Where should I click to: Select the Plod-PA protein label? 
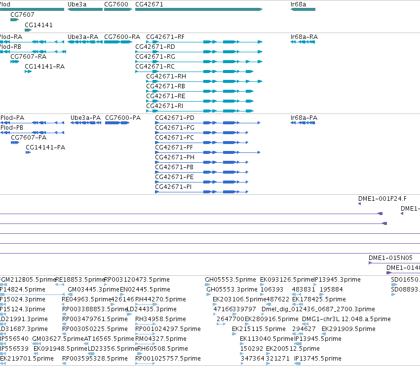click(12, 118)
